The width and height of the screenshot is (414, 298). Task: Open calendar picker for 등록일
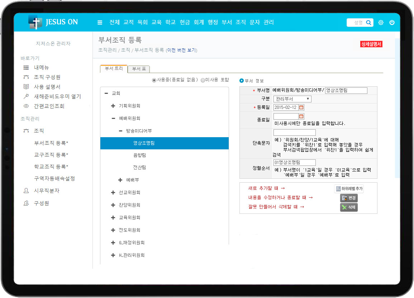tap(301, 107)
